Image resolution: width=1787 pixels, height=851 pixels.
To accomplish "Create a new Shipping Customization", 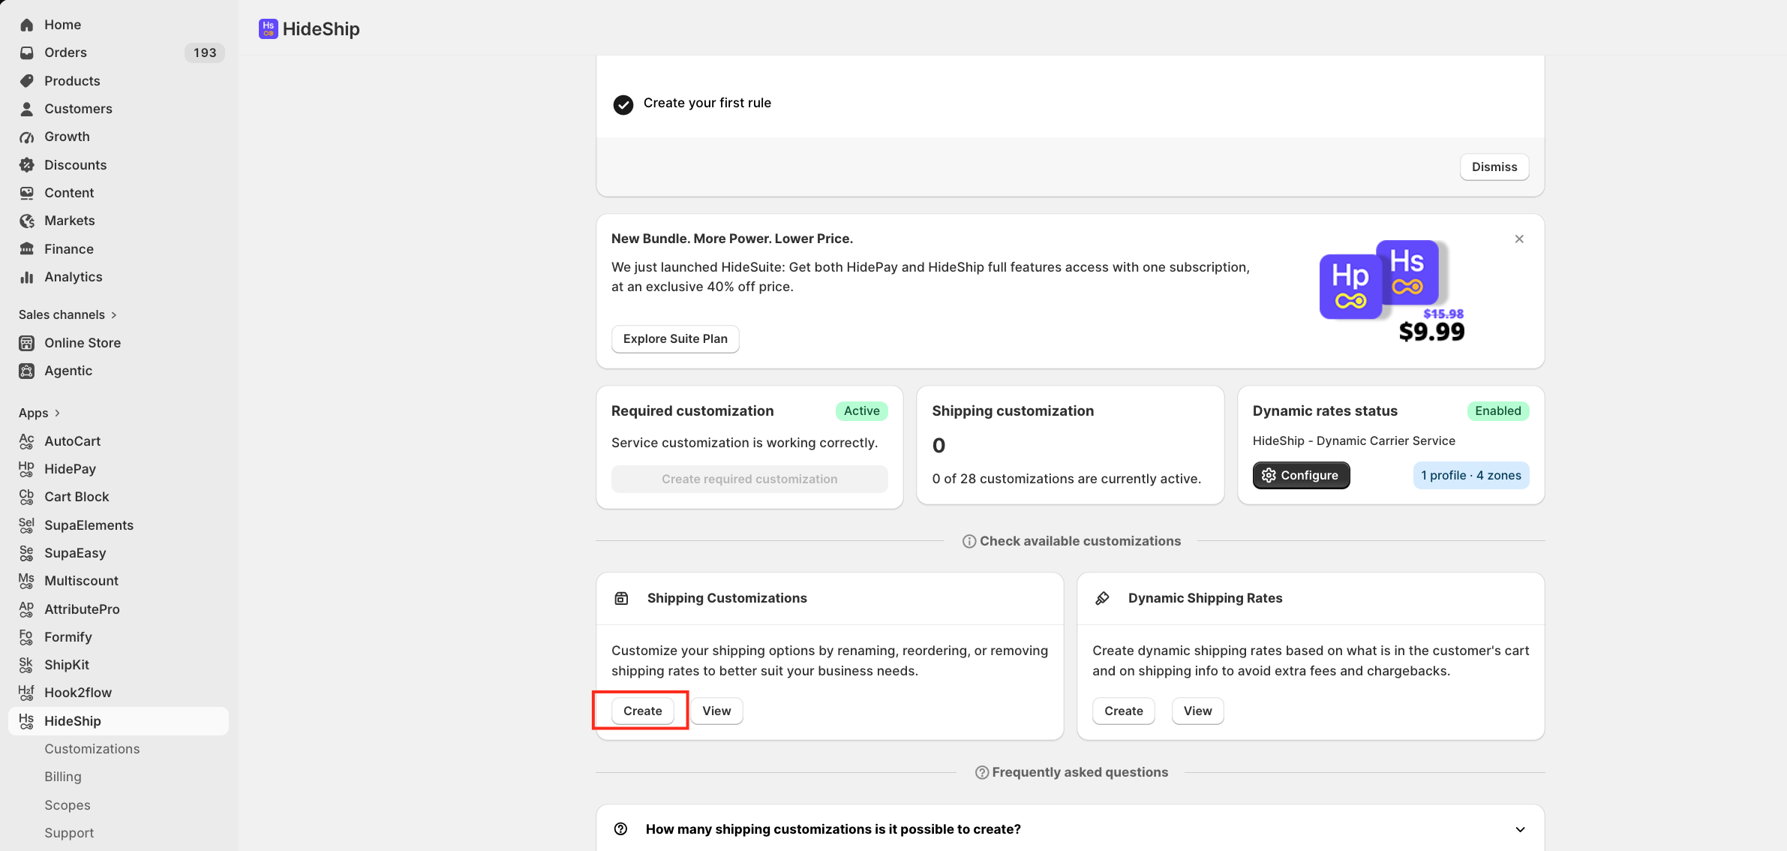I will click(x=643, y=711).
